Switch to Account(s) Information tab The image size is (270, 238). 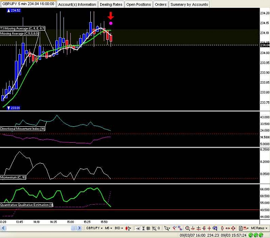pos(77,4)
